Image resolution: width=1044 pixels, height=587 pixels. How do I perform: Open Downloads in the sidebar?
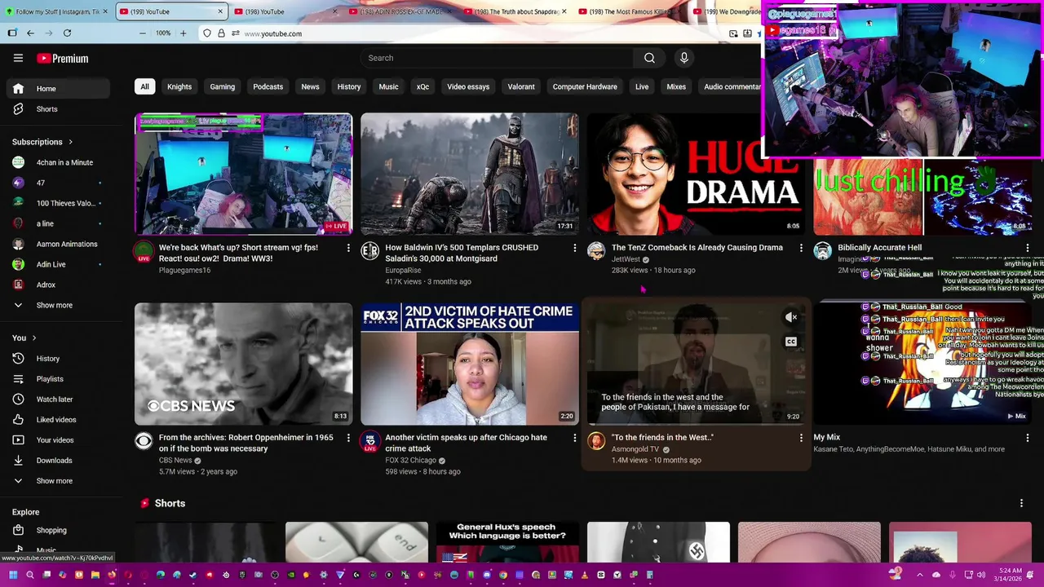click(x=58, y=461)
